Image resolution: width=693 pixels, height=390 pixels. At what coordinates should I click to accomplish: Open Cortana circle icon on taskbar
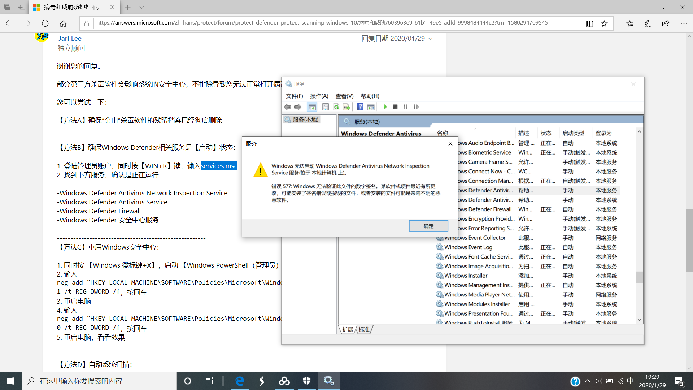click(188, 381)
